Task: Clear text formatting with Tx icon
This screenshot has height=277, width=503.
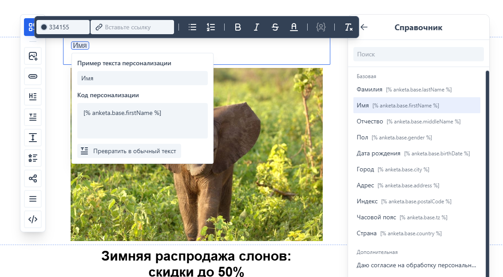Action: [x=349, y=27]
